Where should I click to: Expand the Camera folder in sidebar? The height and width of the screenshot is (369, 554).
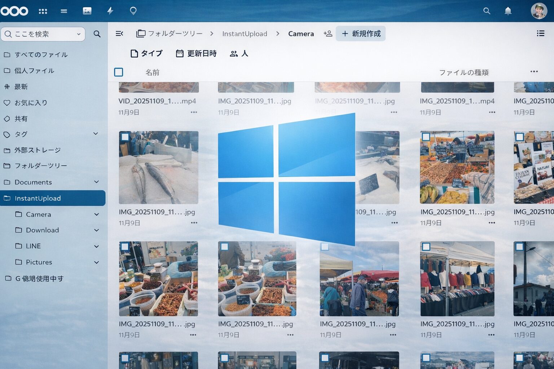(x=96, y=214)
